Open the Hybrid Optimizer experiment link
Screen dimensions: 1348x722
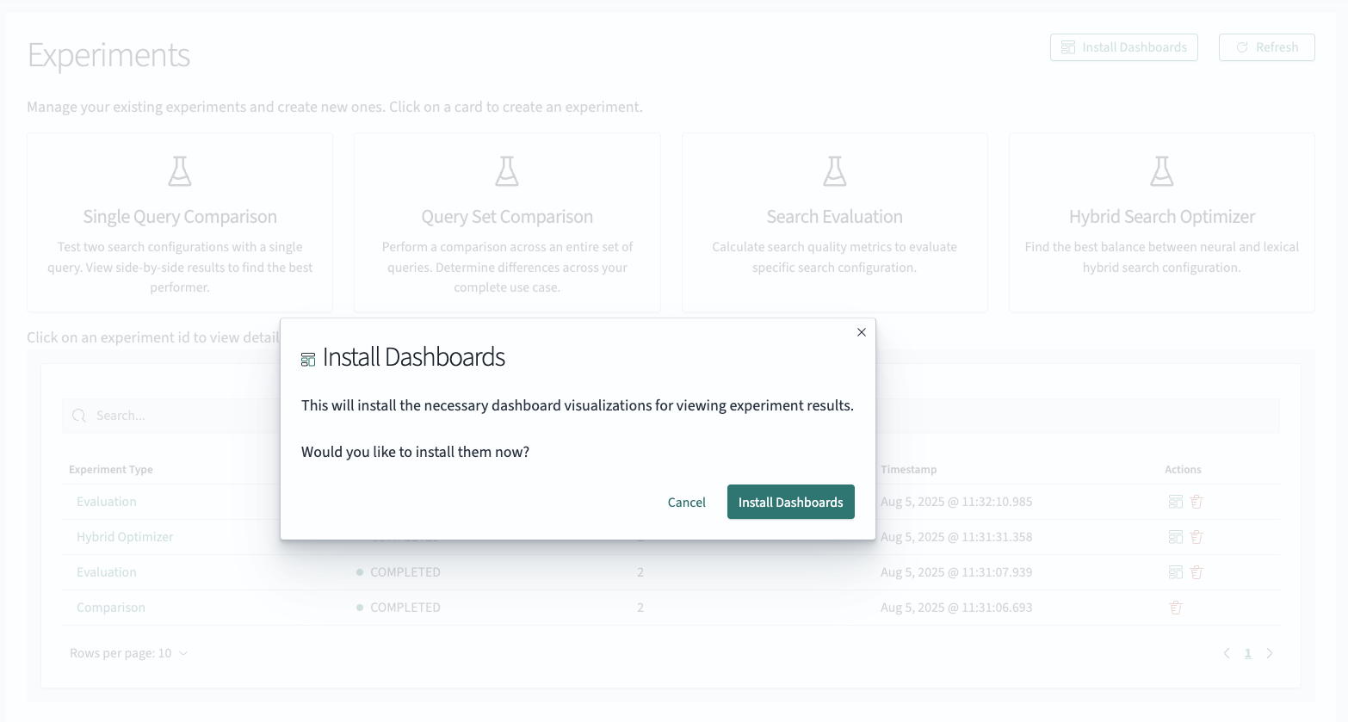(124, 536)
